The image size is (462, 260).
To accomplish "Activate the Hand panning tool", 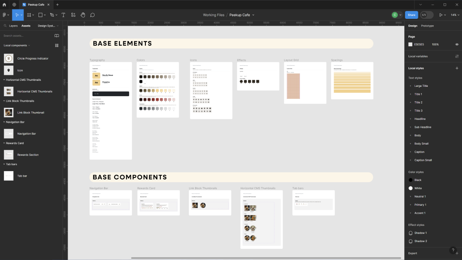I will [x=82, y=15].
